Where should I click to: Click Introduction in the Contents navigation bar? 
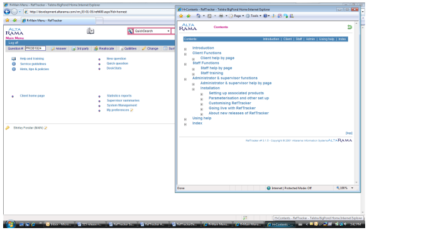271,39
